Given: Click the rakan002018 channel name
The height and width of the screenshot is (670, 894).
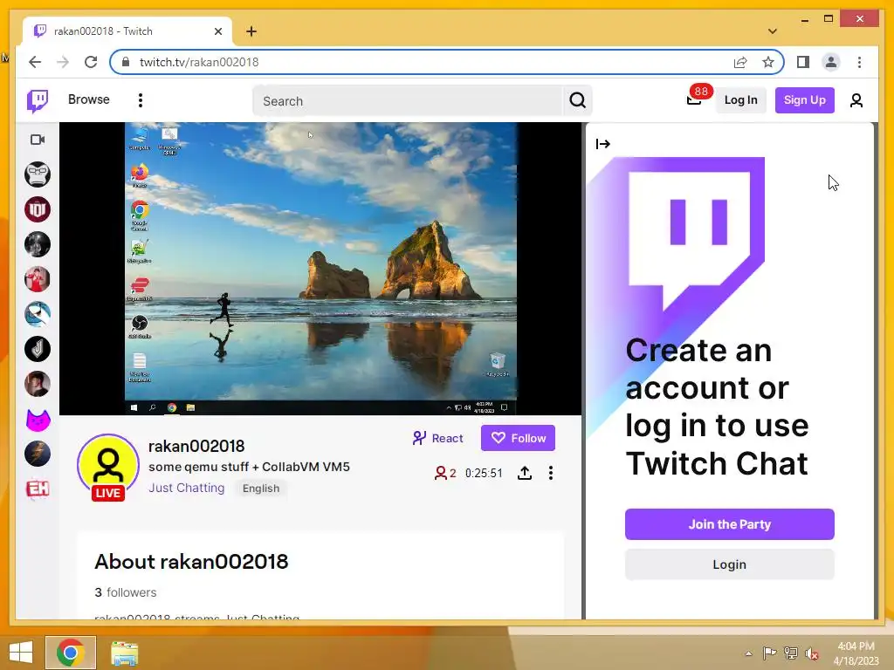Looking at the screenshot, I should point(196,446).
